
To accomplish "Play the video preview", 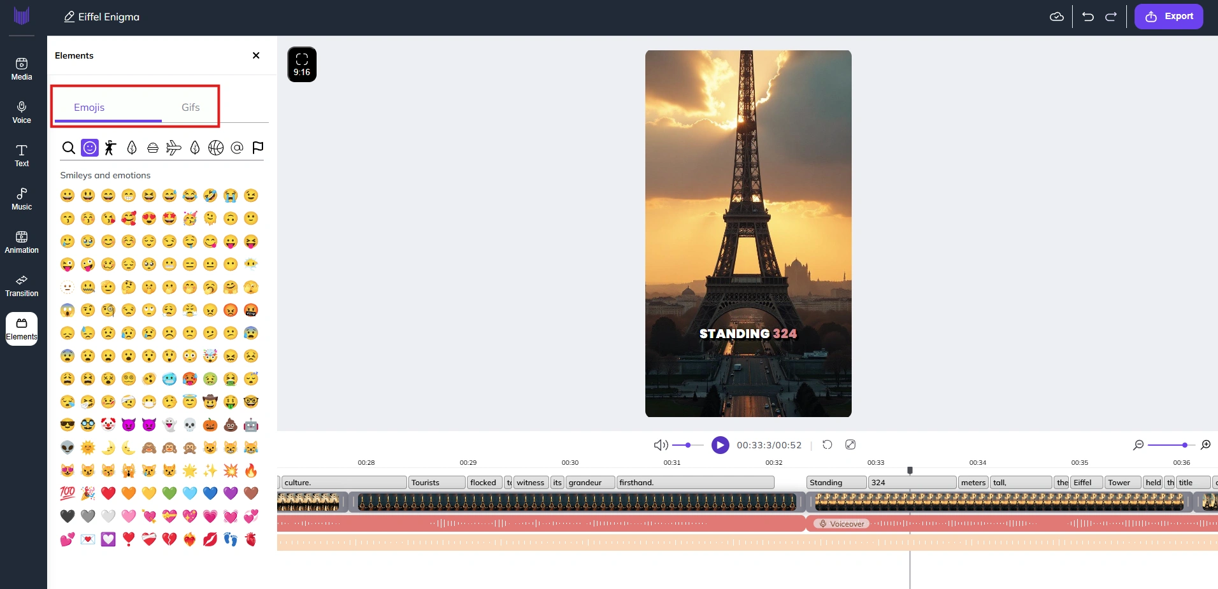I will pyautogui.click(x=720, y=445).
